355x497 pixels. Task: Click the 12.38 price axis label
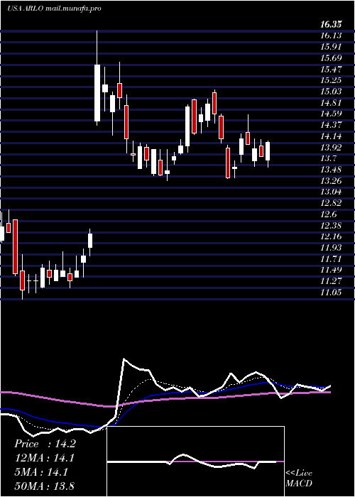332,225
